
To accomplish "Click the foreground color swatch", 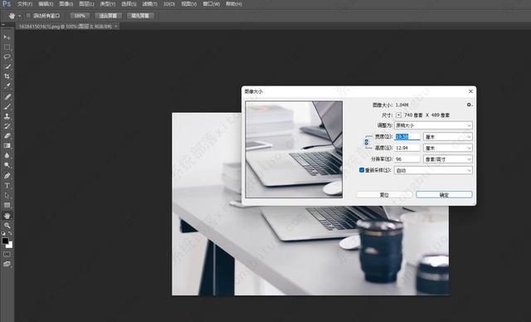I will (5, 241).
